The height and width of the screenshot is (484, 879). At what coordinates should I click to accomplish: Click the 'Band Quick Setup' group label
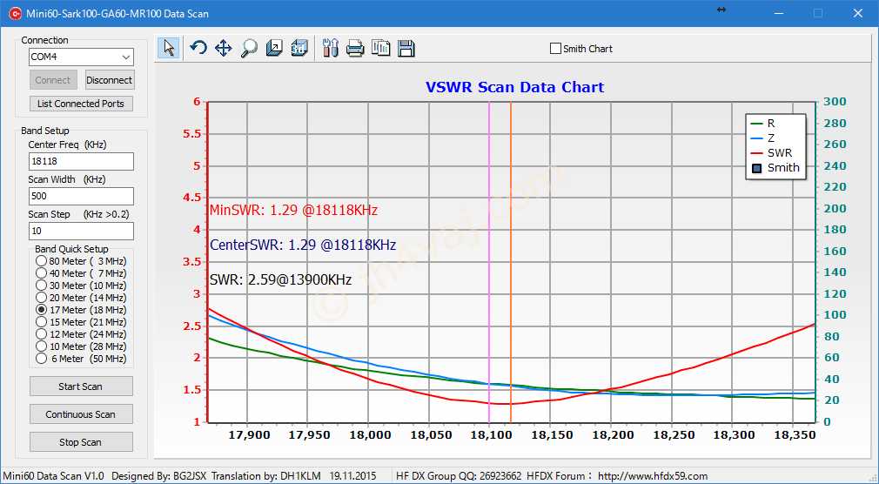click(x=71, y=249)
